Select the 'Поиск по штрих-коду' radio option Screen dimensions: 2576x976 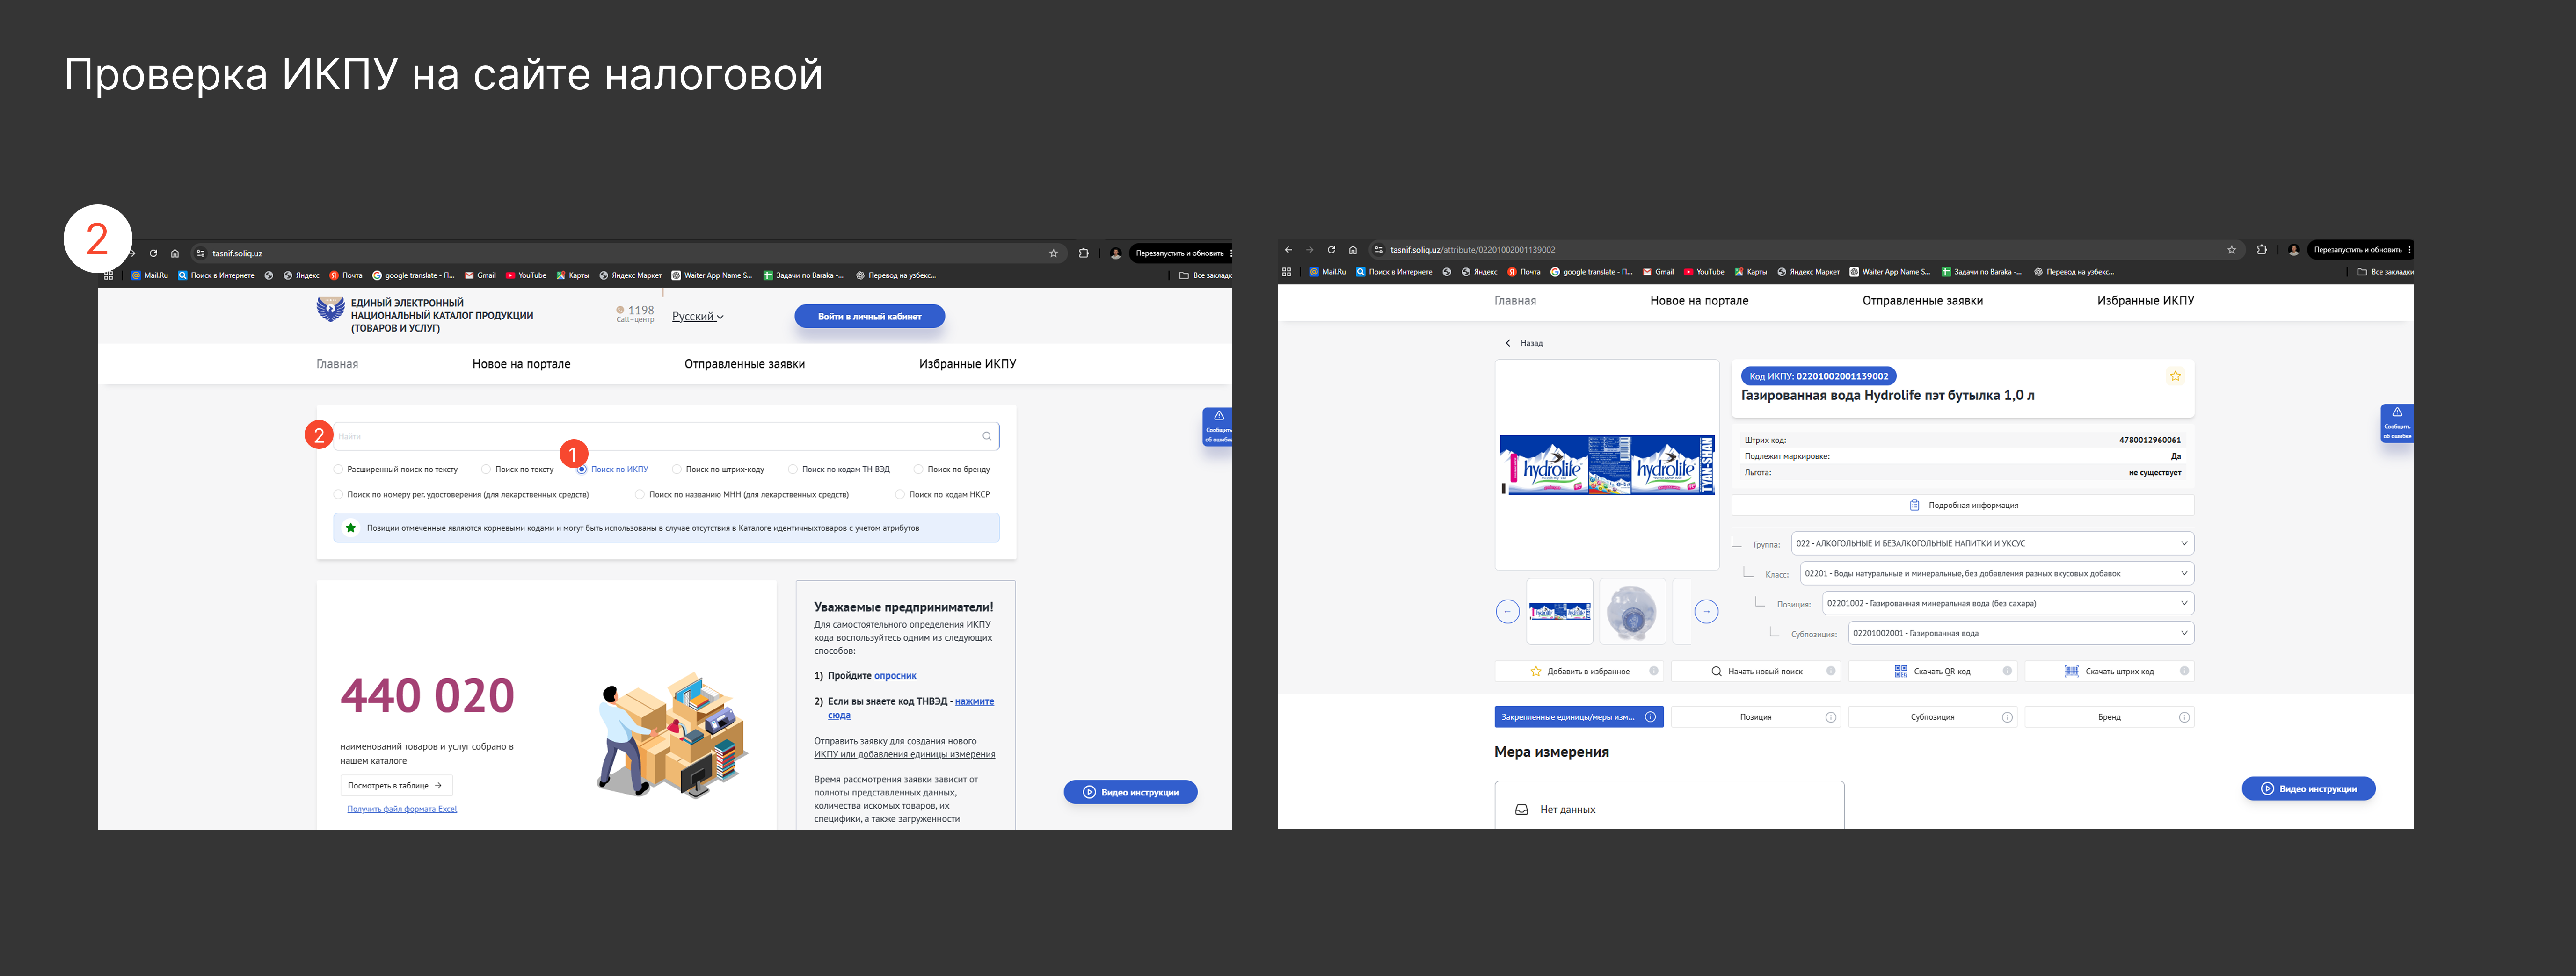pos(676,469)
